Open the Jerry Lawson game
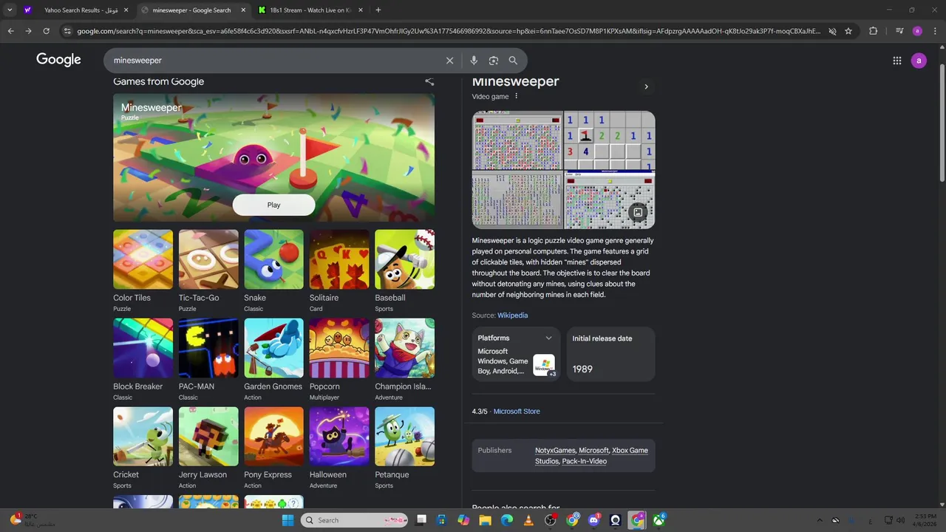Screen dimensions: 946x532 click(208, 437)
